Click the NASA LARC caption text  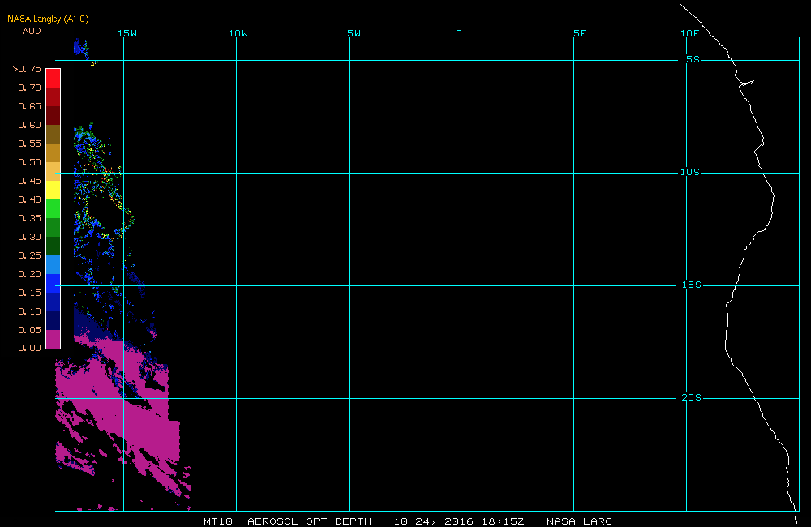579,521
